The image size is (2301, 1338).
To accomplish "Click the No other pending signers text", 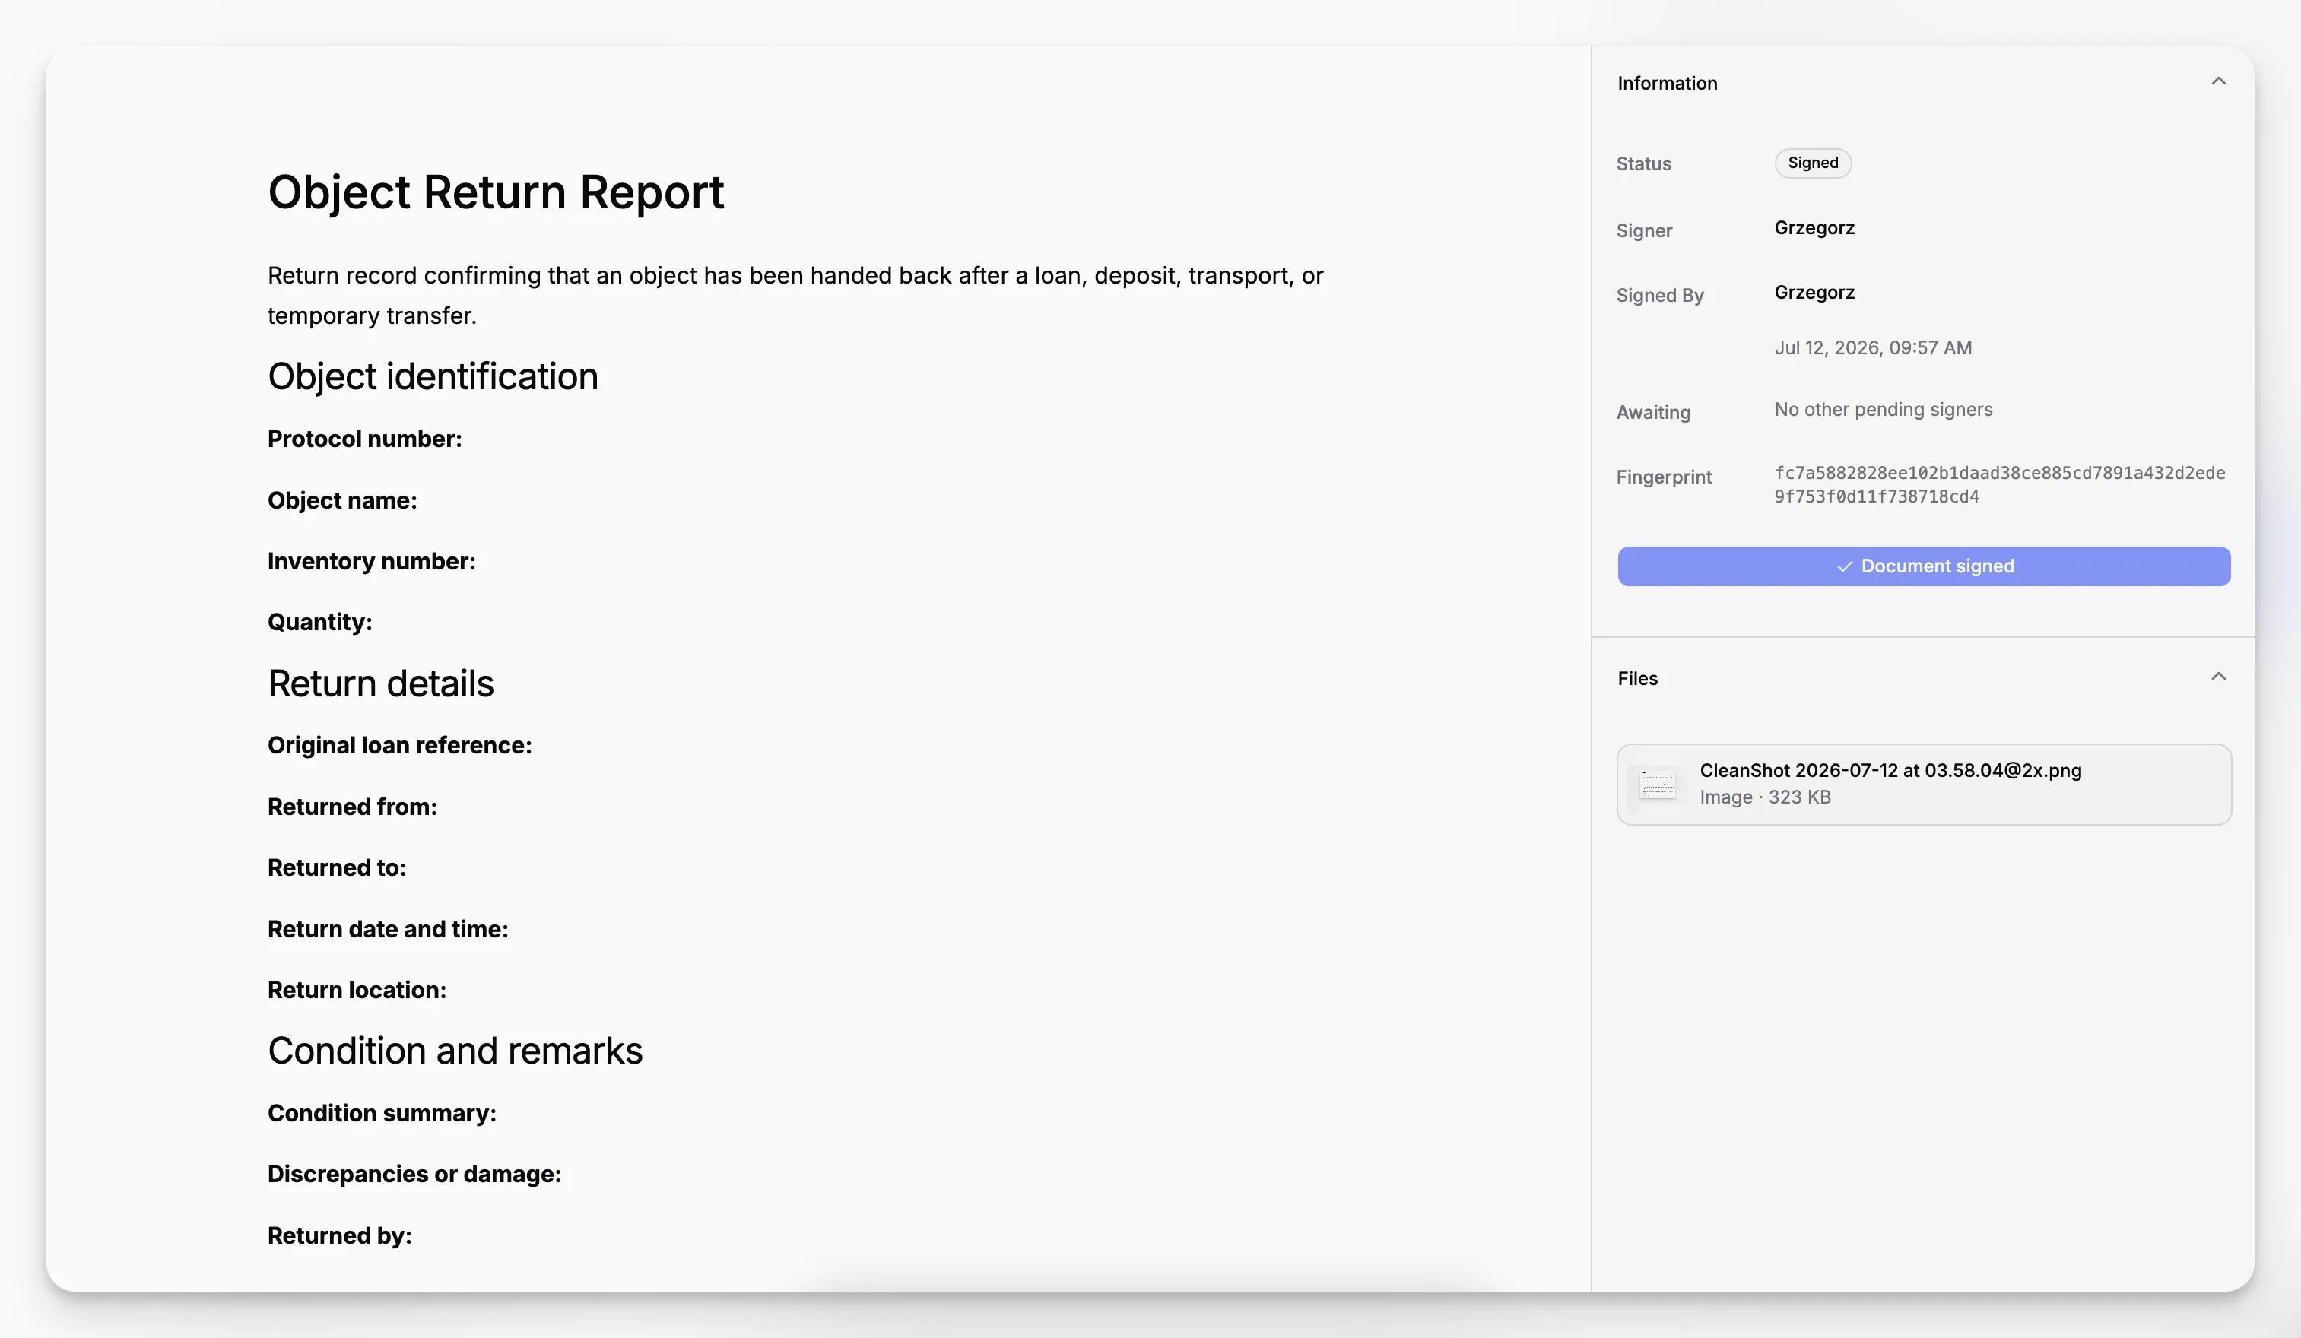I will click(1883, 410).
